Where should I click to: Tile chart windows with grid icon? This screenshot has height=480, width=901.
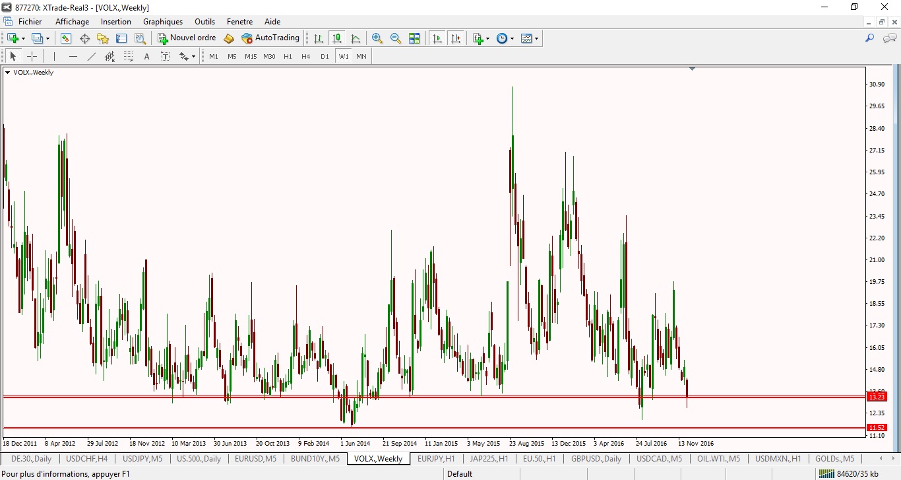tap(414, 38)
